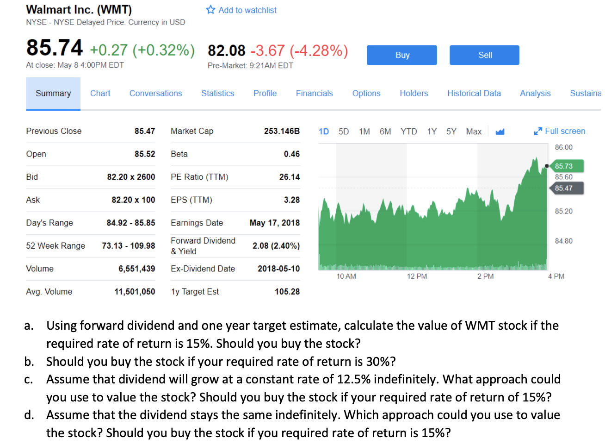This screenshot has height=445, width=605.
Task: Open the Historical Data tab
Action: click(474, 94)
